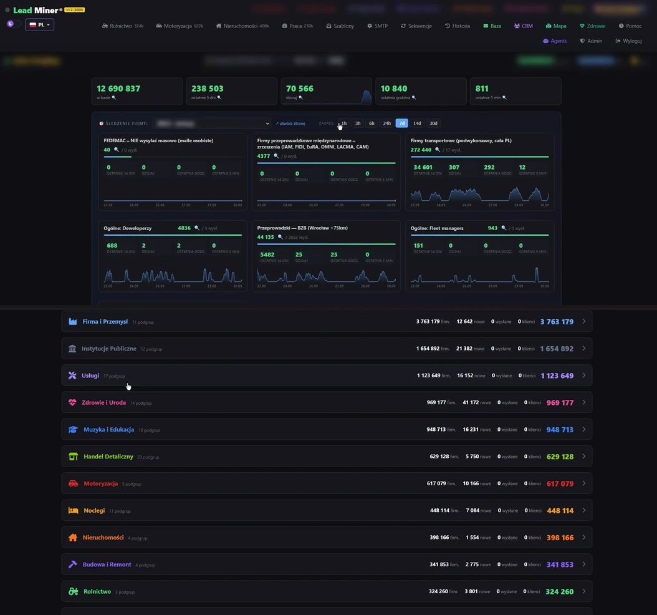Click the magnifier icon under 12 690 837
The height and width of the screenshot is (615, 657).
[114, 98]
